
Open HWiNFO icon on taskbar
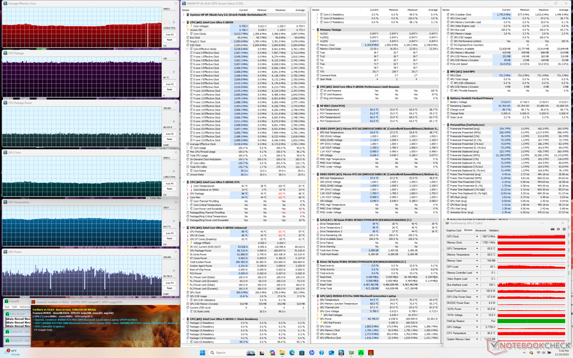point(341,353)
